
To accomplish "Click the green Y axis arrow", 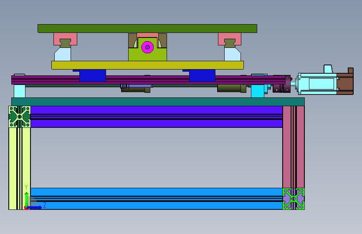I will point(27,200).
